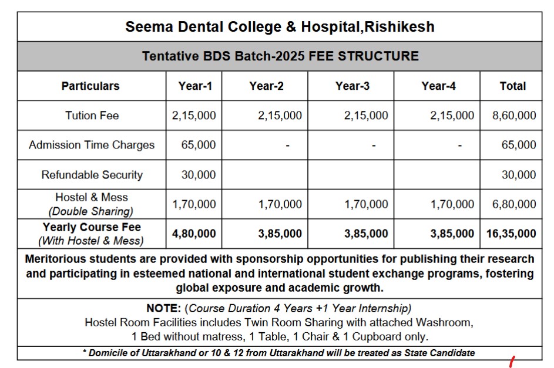Image resolution: width=554 pixels, height=368 pixels.
Task: Click the Particulars column header
Action: point(90,86)
